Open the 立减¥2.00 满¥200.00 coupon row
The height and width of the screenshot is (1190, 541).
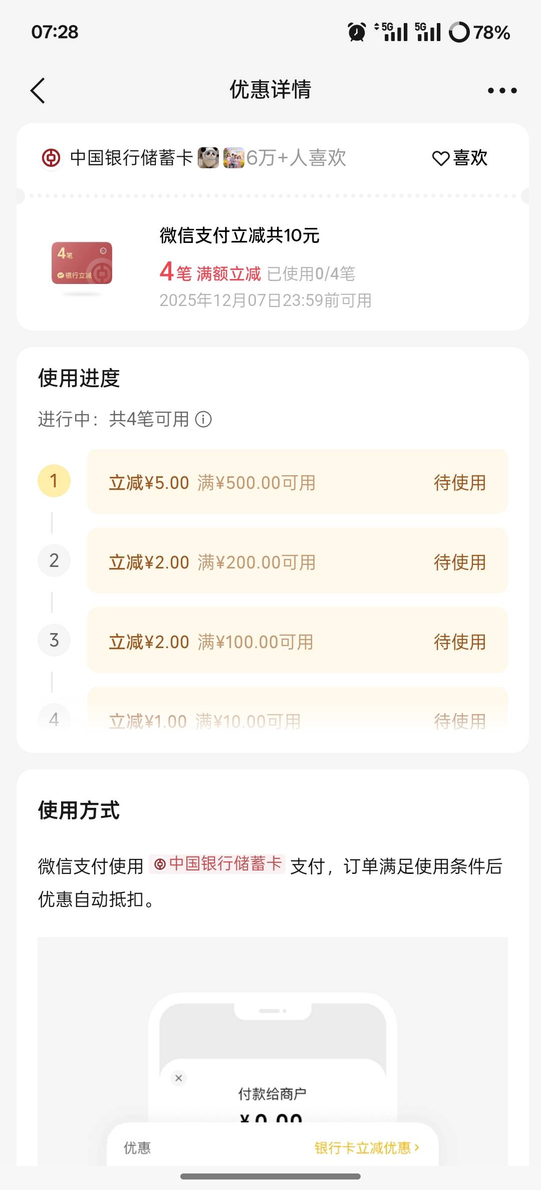[298, 561]
